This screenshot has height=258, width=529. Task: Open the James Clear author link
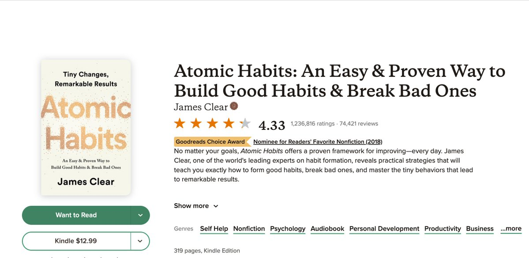click(201, 107)
